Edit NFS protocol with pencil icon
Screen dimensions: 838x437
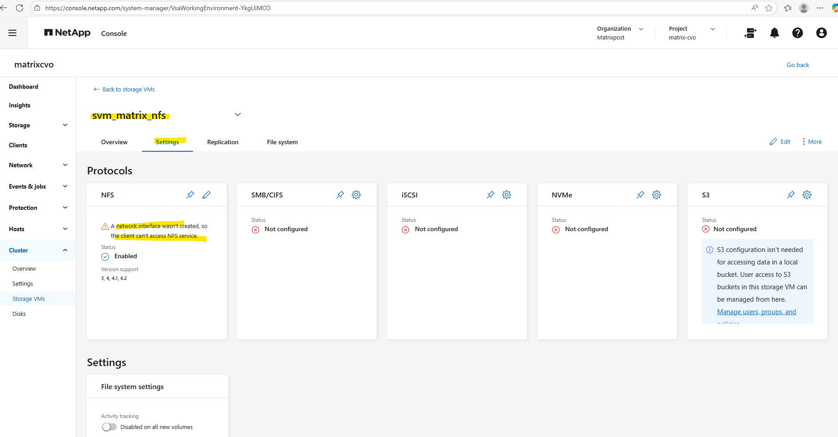click(206, 195)
